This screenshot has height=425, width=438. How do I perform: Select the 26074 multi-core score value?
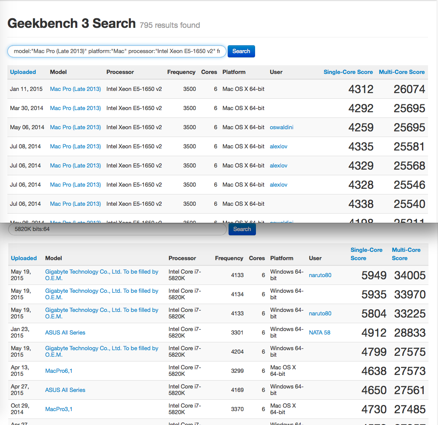[x=409, y=89]
